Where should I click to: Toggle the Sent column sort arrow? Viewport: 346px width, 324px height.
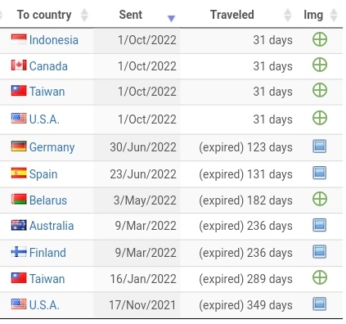click(x=171, y=18)
